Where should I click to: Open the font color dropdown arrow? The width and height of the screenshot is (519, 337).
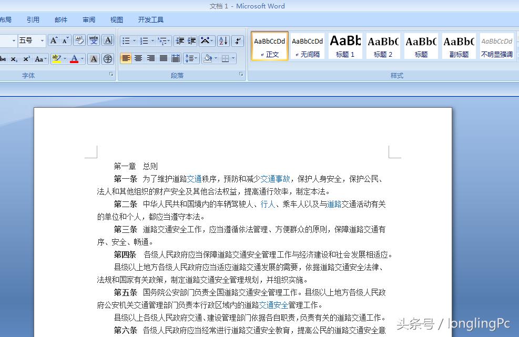pos(81,59)
